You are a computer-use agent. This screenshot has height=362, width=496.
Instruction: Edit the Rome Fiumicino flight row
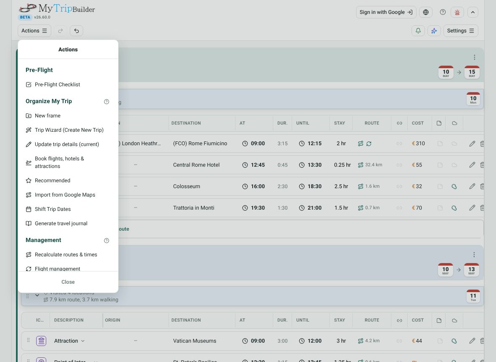(472, 144)
